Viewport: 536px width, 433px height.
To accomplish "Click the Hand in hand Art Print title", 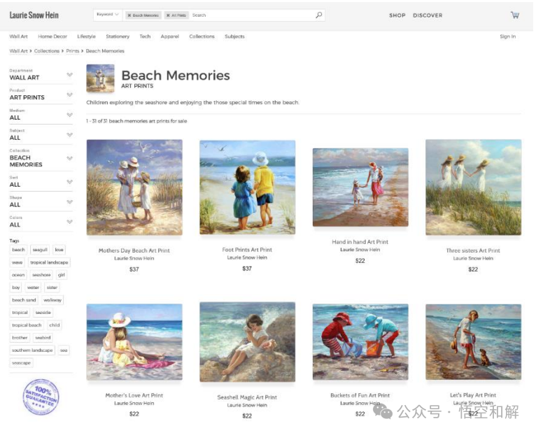I will tap(360, 242).
